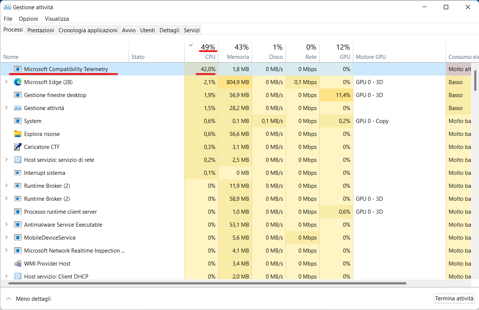The image size is (479, 310).
Task: Click the Host servizio: Client DHCP gear icon
Action: pyautogui.click(x=17, y=276)
